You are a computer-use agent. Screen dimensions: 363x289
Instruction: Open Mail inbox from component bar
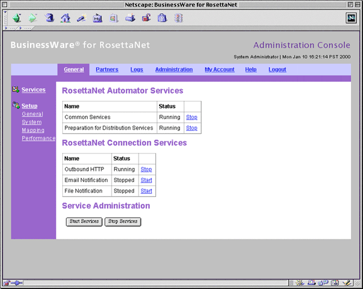click(x=311, y=283)
